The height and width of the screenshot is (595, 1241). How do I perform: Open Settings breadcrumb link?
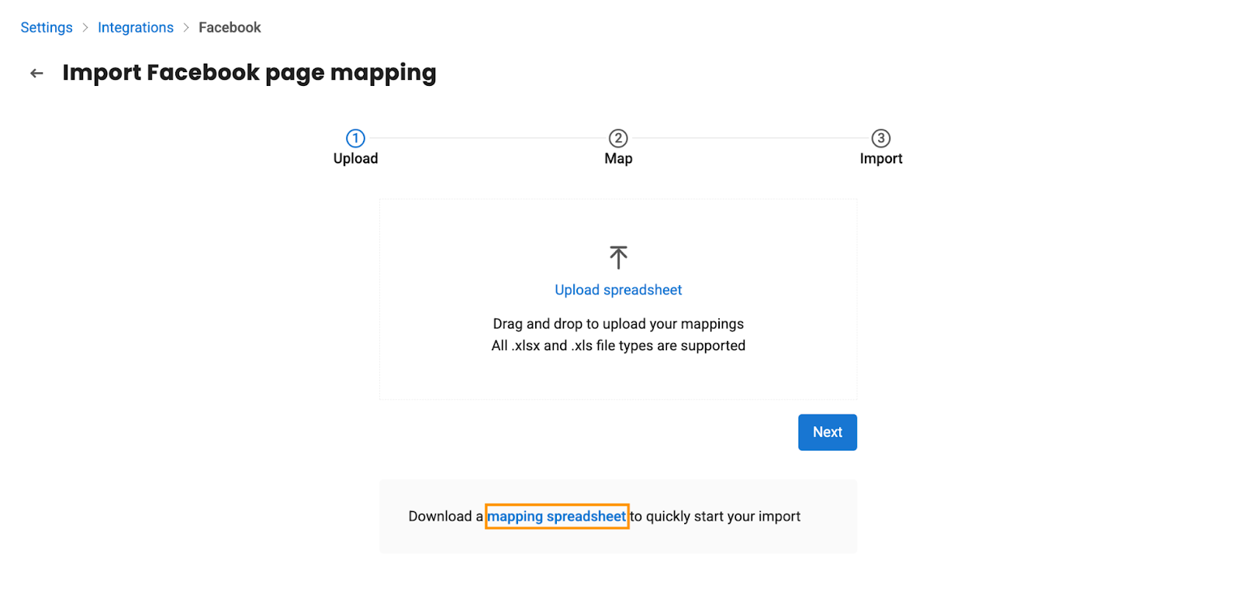(x=47, y=28)
